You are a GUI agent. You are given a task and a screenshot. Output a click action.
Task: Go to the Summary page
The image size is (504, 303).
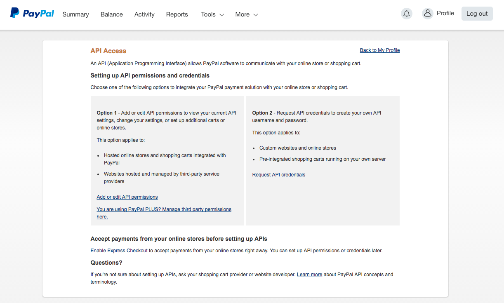75,14
